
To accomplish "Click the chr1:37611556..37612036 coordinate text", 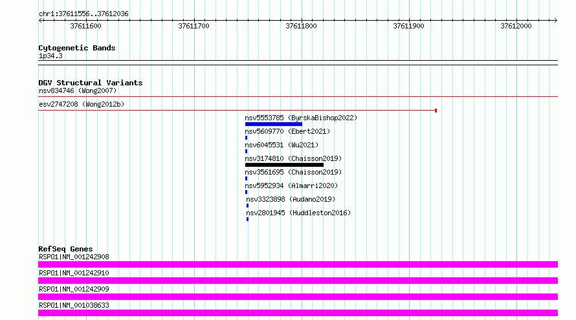I will [x=83, y=14].
